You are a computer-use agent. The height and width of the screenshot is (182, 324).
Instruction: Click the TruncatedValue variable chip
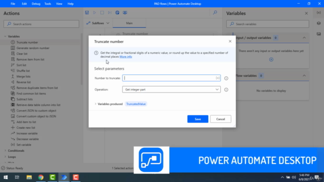(136, 104)
